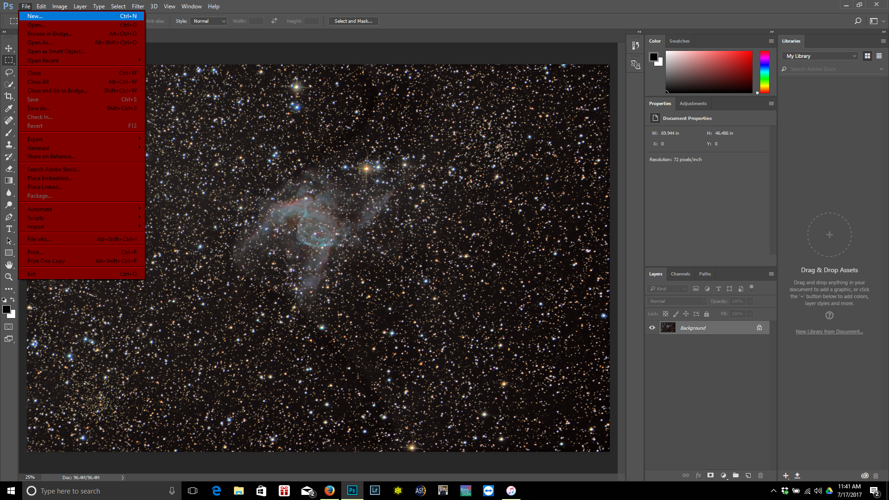Click the Search Adobe Stock field
889x500 pixels.
tap(832, 69)
